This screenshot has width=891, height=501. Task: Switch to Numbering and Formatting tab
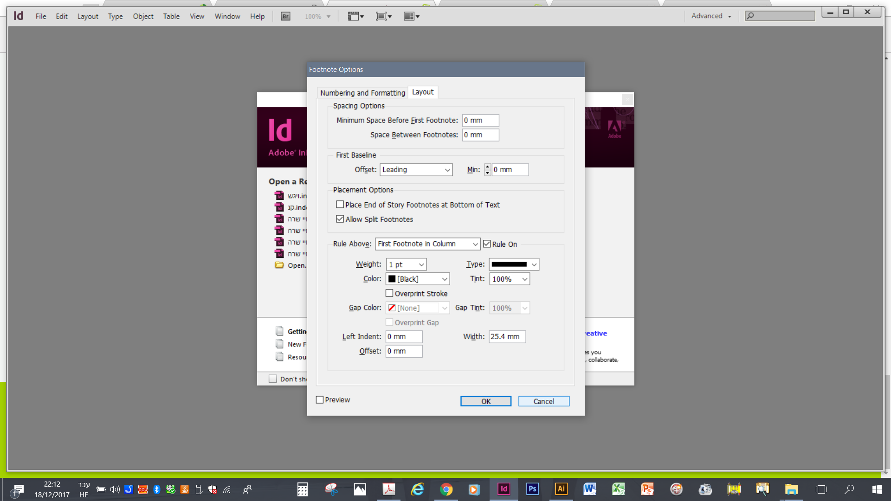[362, 93]
